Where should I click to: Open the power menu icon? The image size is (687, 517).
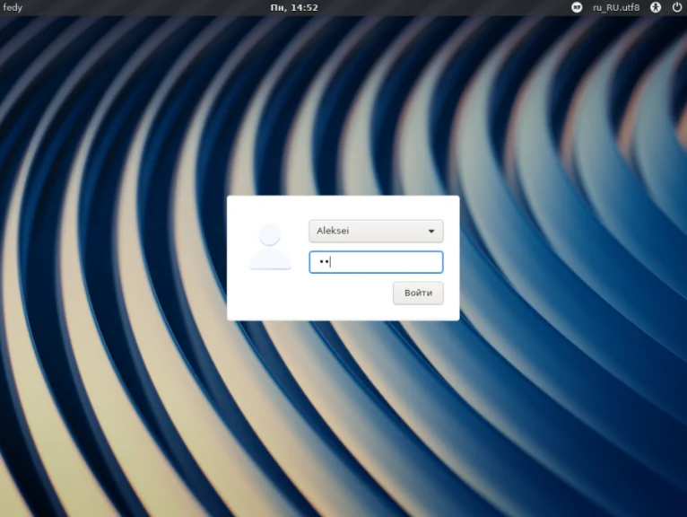point(676,7)
